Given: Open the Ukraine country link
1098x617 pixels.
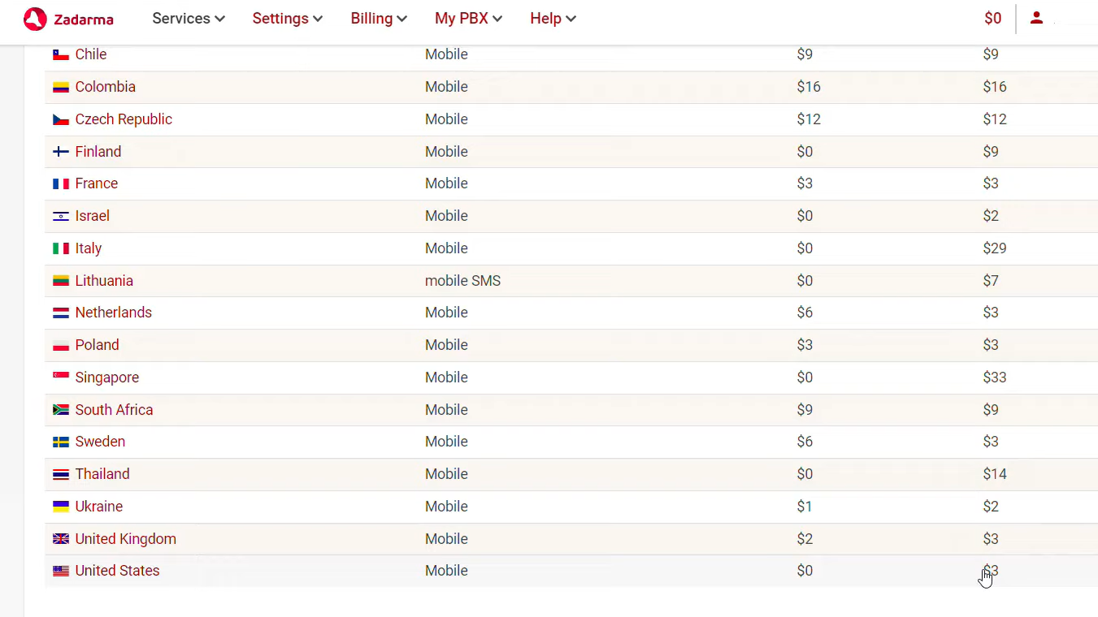Looking at the screenshot, I should [99, 507].
